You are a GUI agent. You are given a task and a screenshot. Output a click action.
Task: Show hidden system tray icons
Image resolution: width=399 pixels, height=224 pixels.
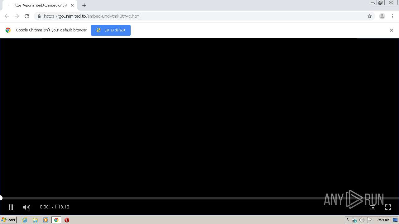[x=348, y=220]
